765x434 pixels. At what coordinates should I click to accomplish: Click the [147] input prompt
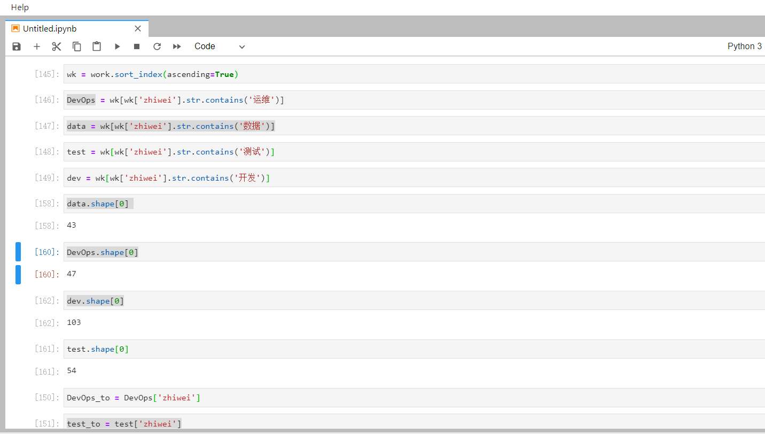click(x=47, y=126)
